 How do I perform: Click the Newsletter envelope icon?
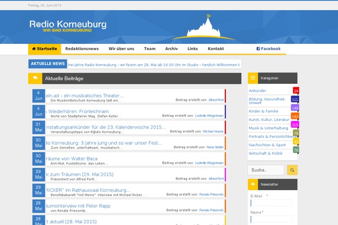tap(253, 184)
